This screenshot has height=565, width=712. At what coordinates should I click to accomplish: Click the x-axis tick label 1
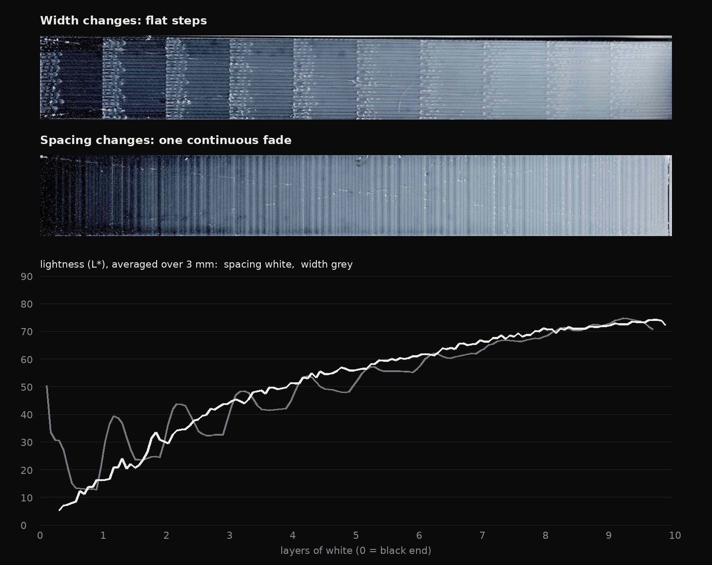(103, 536)
